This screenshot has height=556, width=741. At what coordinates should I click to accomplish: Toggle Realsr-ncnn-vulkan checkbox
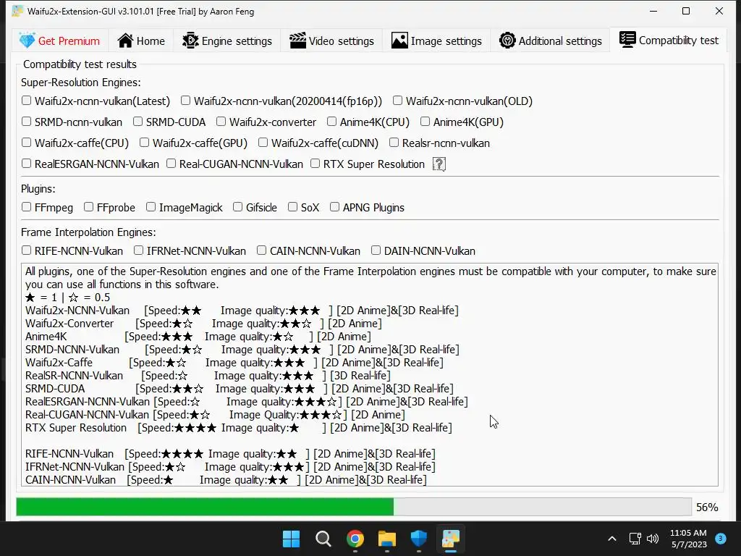click(394, 143)
